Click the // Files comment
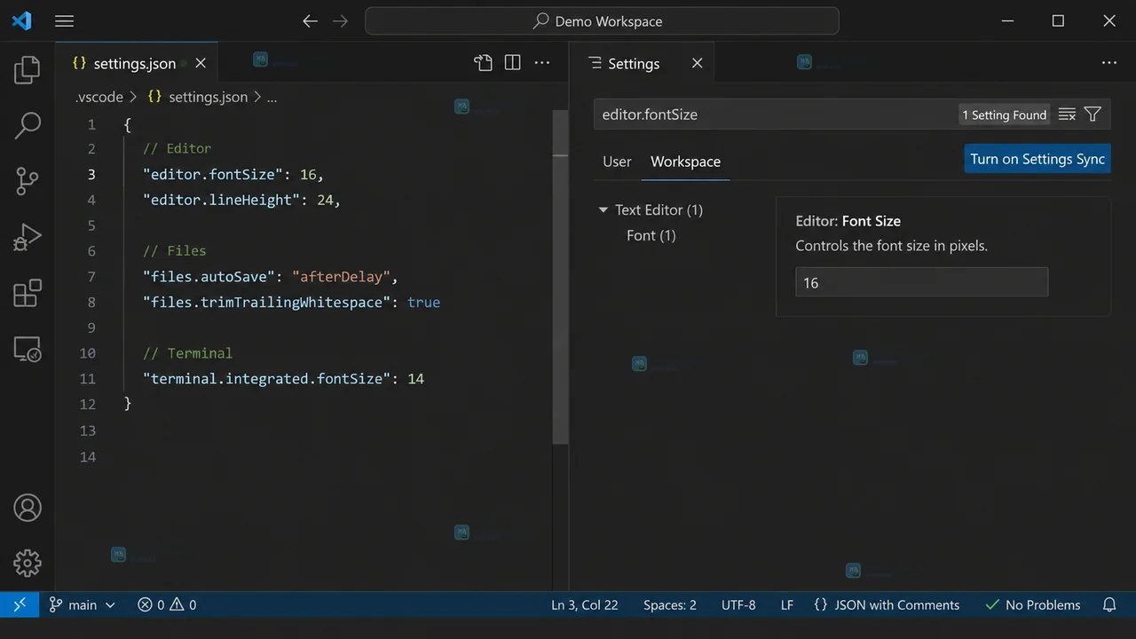The width and height of the screenshot is (1136, 639). tap(174, 250)
